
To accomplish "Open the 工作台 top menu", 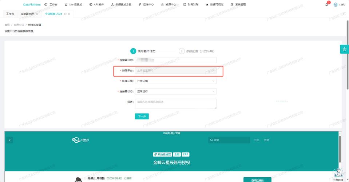I will (51, 4).
